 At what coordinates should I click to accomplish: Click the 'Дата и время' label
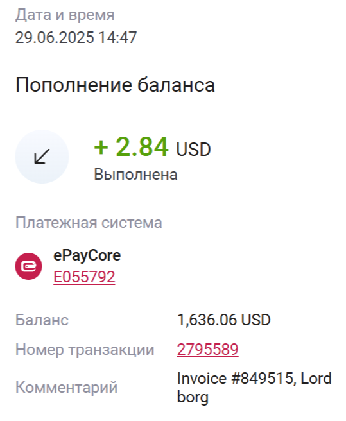point(65,15)
